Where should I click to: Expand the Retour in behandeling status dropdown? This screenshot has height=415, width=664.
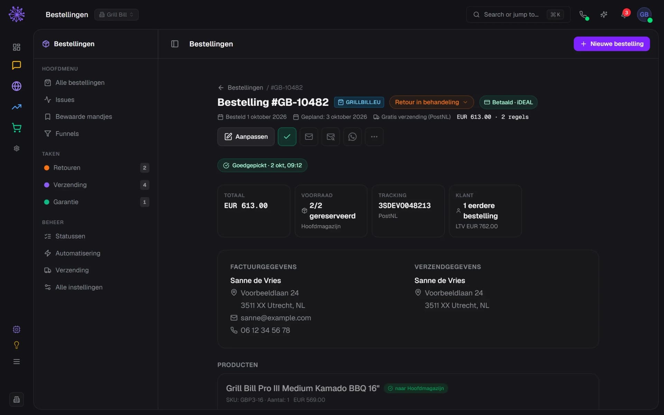pyautogui.click(x=431, y=102)
